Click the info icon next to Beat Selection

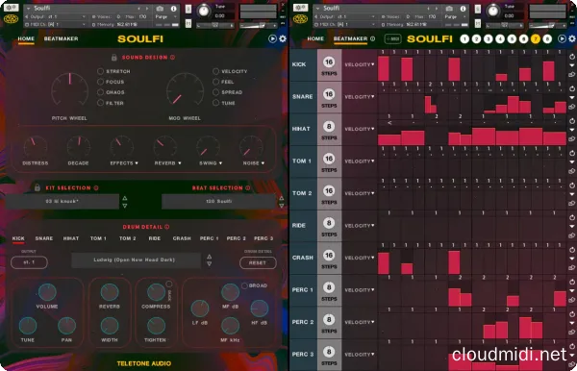point(248,187)
